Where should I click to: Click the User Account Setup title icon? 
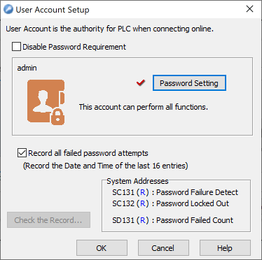tap(8, 9)
